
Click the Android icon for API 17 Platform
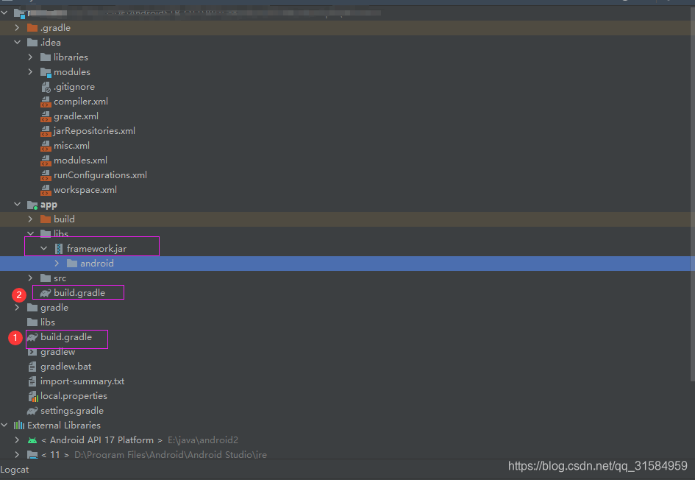pos(33,440)
